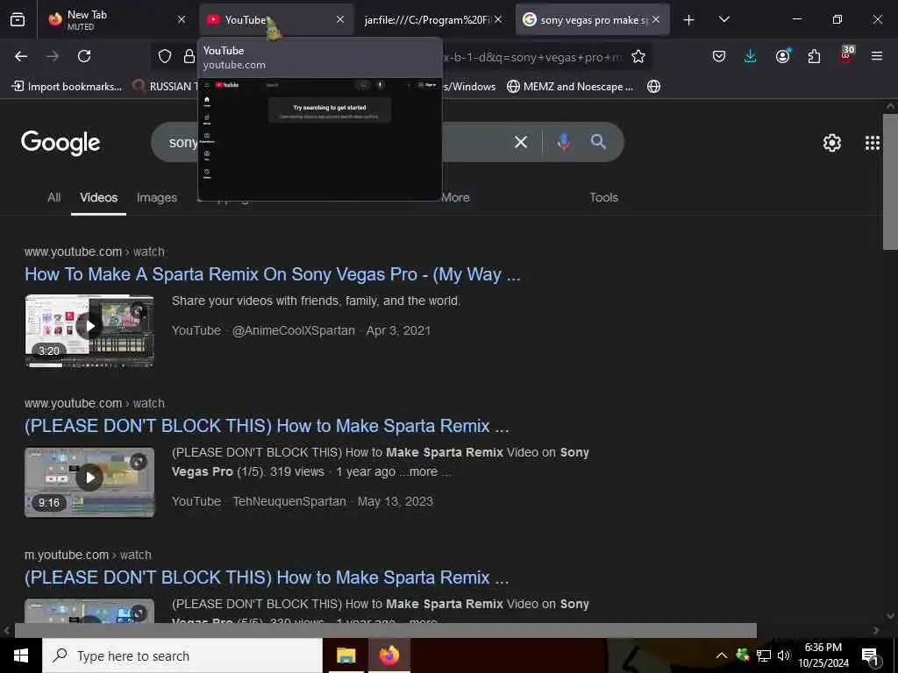Bookmark this page with star icon
The image size is (898, 673).
tap(638, 56)
